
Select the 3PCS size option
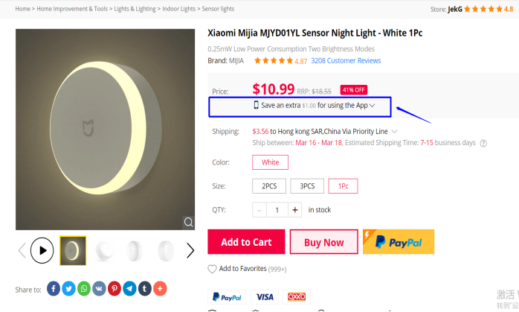click(x=307, y=186)
